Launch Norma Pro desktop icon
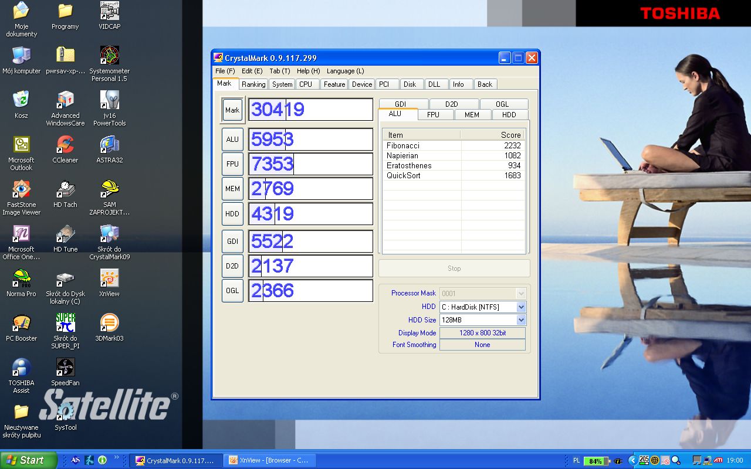Image resolution: width=751 pixels, height=469 pixels. [21, 283]
